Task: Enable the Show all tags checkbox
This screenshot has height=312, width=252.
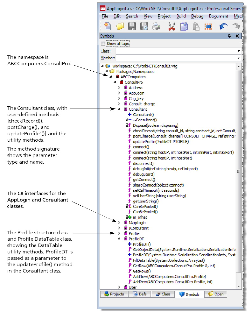Action: click(103, 43)
